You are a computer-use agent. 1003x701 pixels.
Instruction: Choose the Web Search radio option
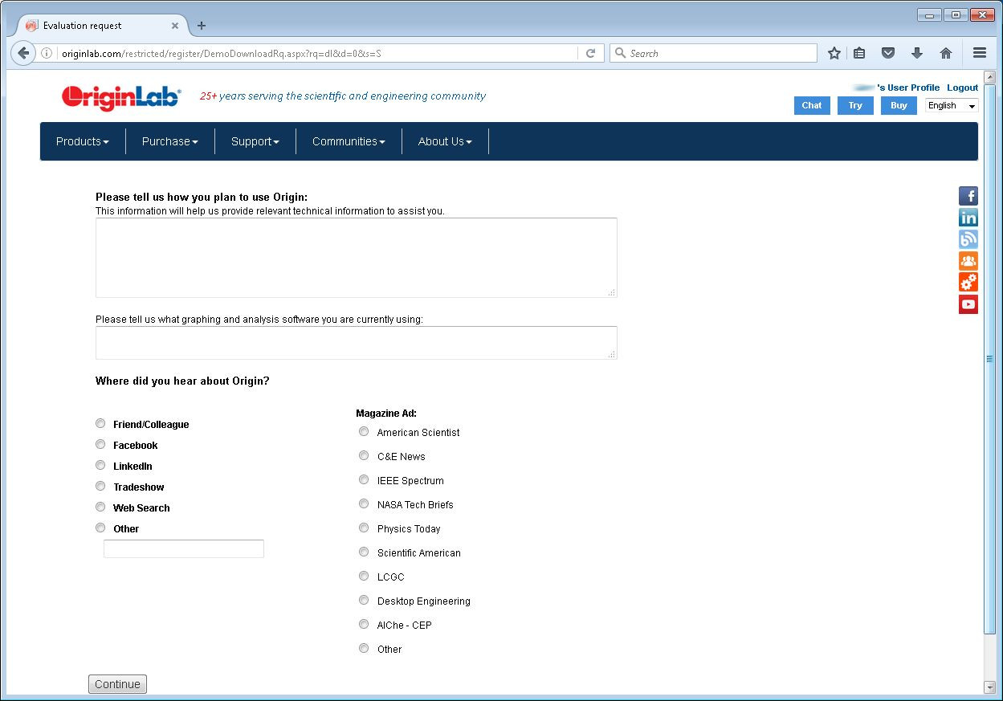(100, 507)
